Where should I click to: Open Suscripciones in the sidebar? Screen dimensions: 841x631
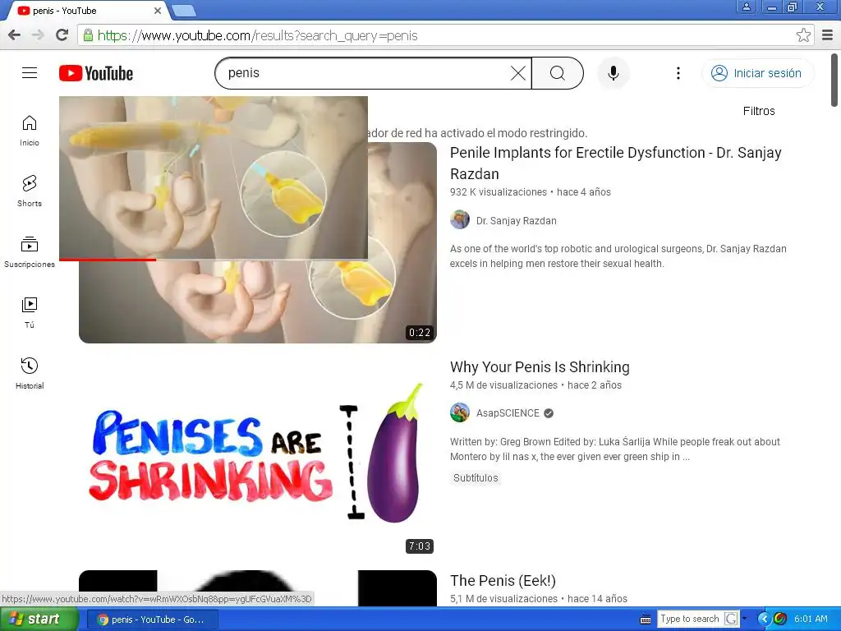click(30, 251)
